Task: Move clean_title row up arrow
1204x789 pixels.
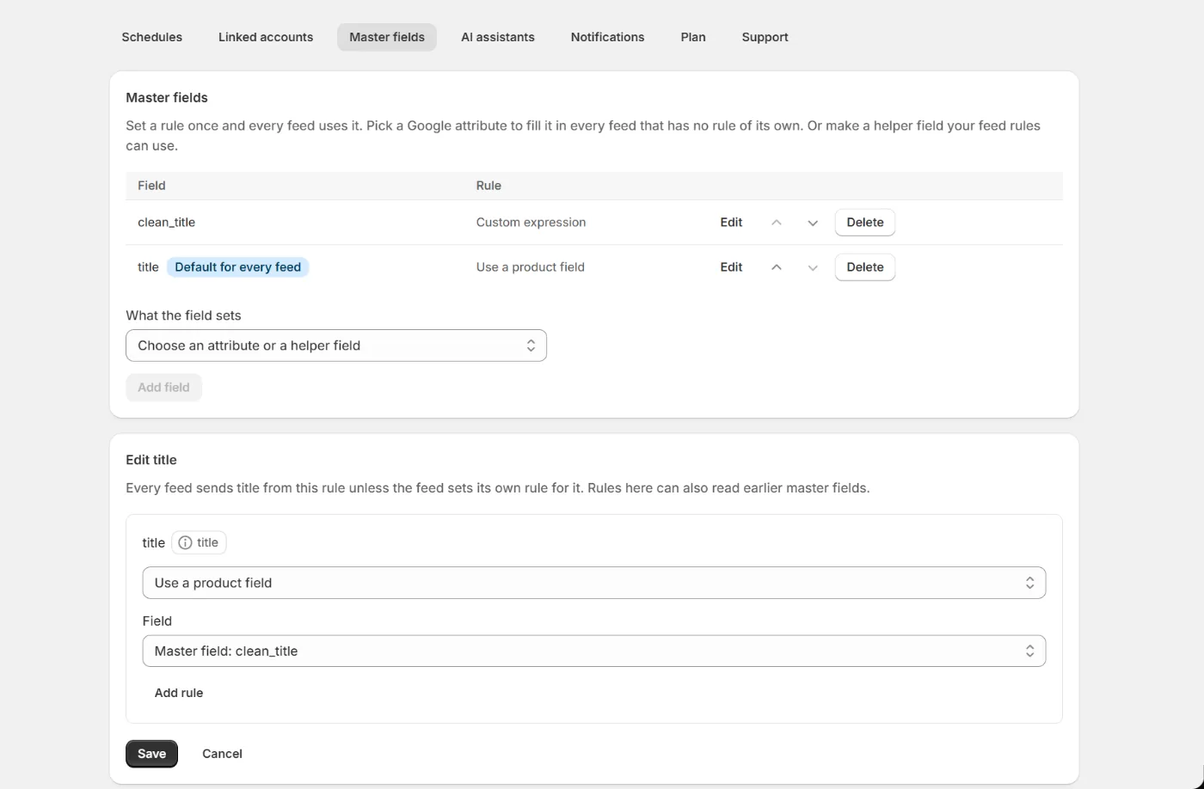Action: click(777, 223)
